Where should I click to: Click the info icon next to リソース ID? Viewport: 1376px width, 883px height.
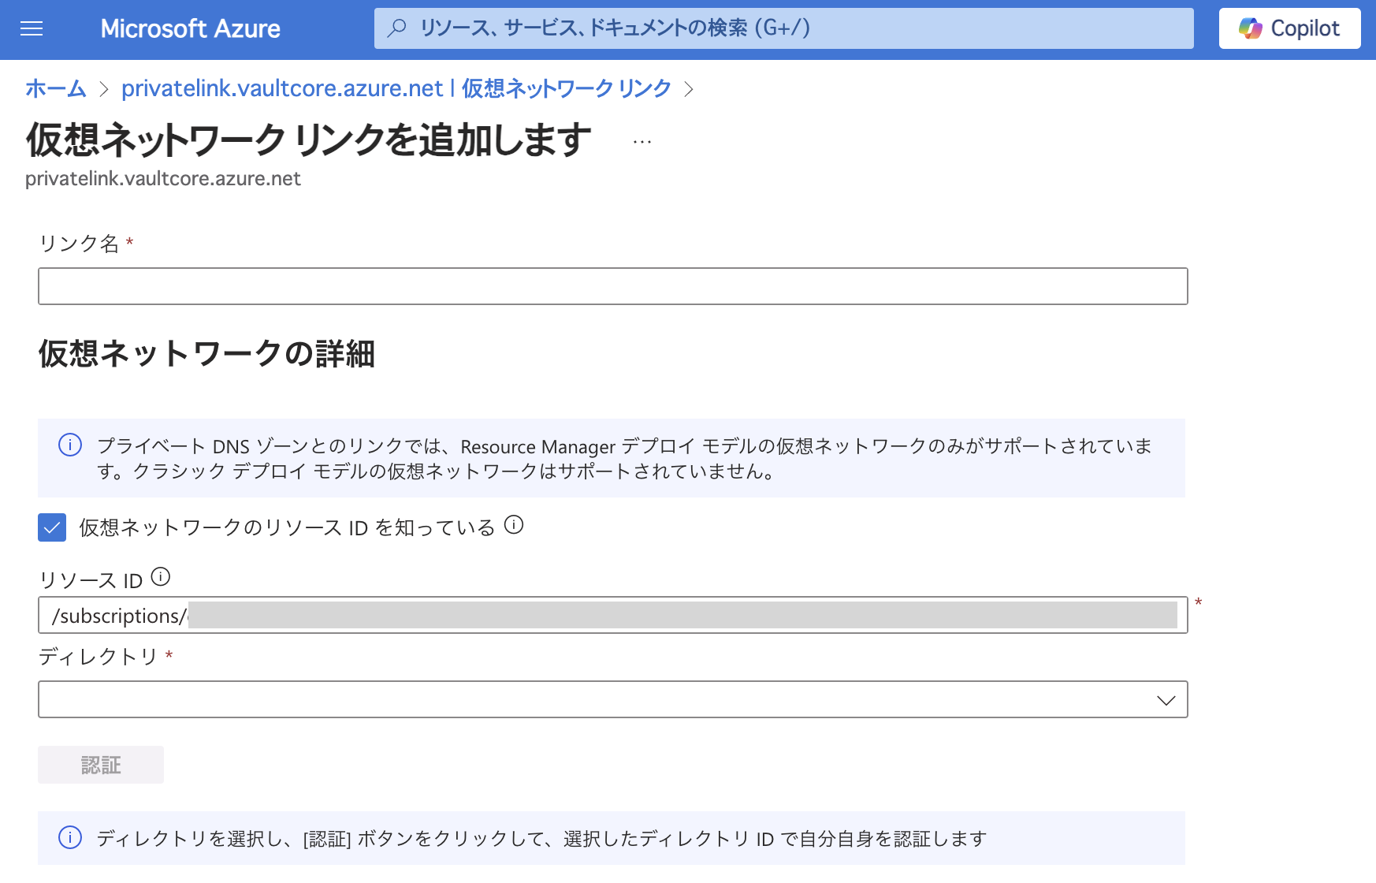pos(161,577)
